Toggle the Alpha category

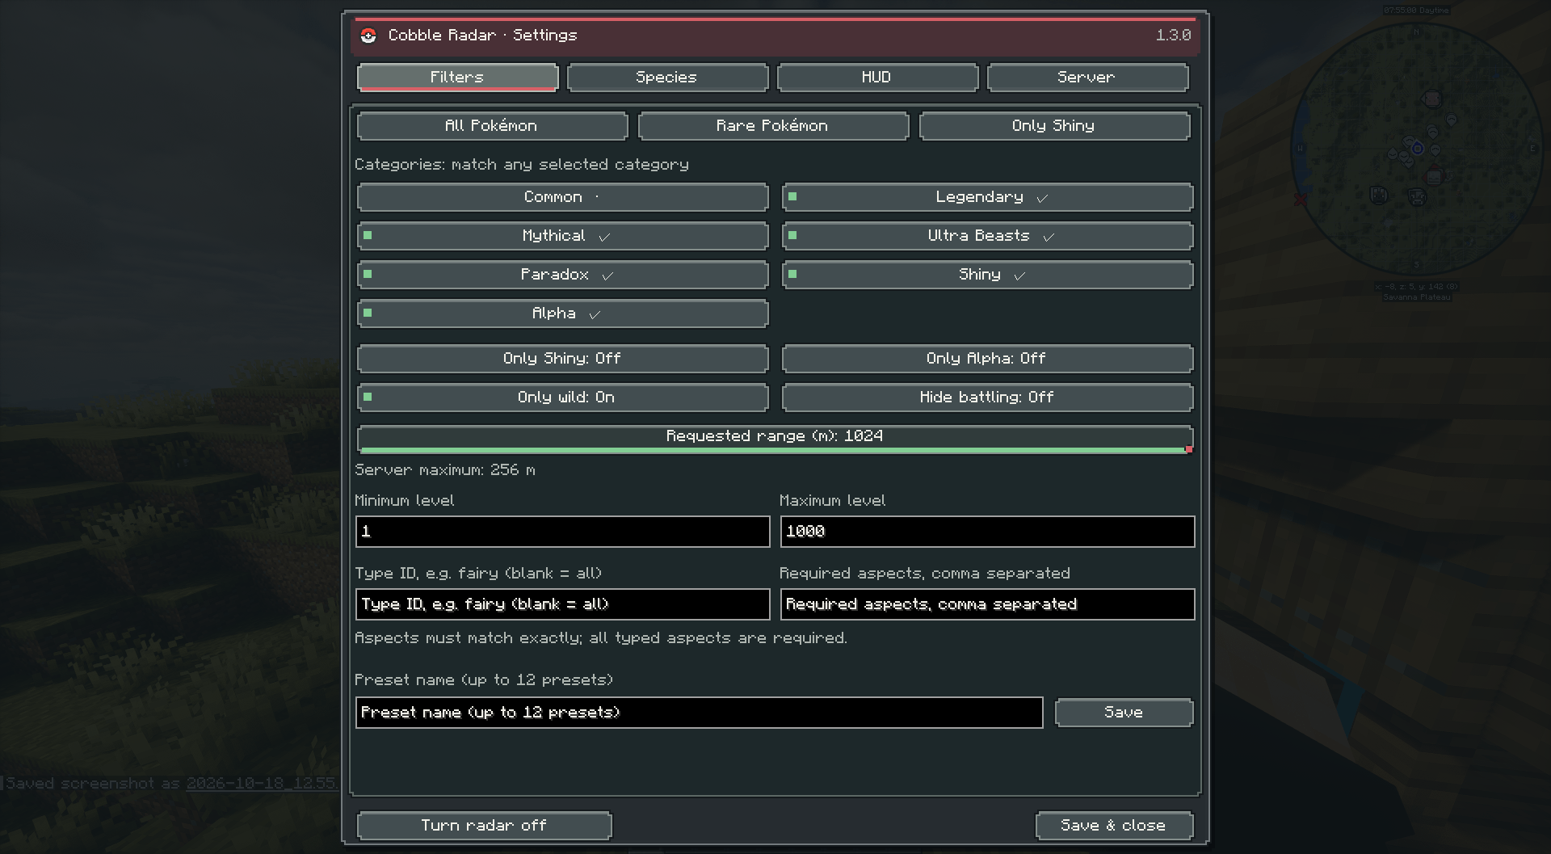coord(562,313)
